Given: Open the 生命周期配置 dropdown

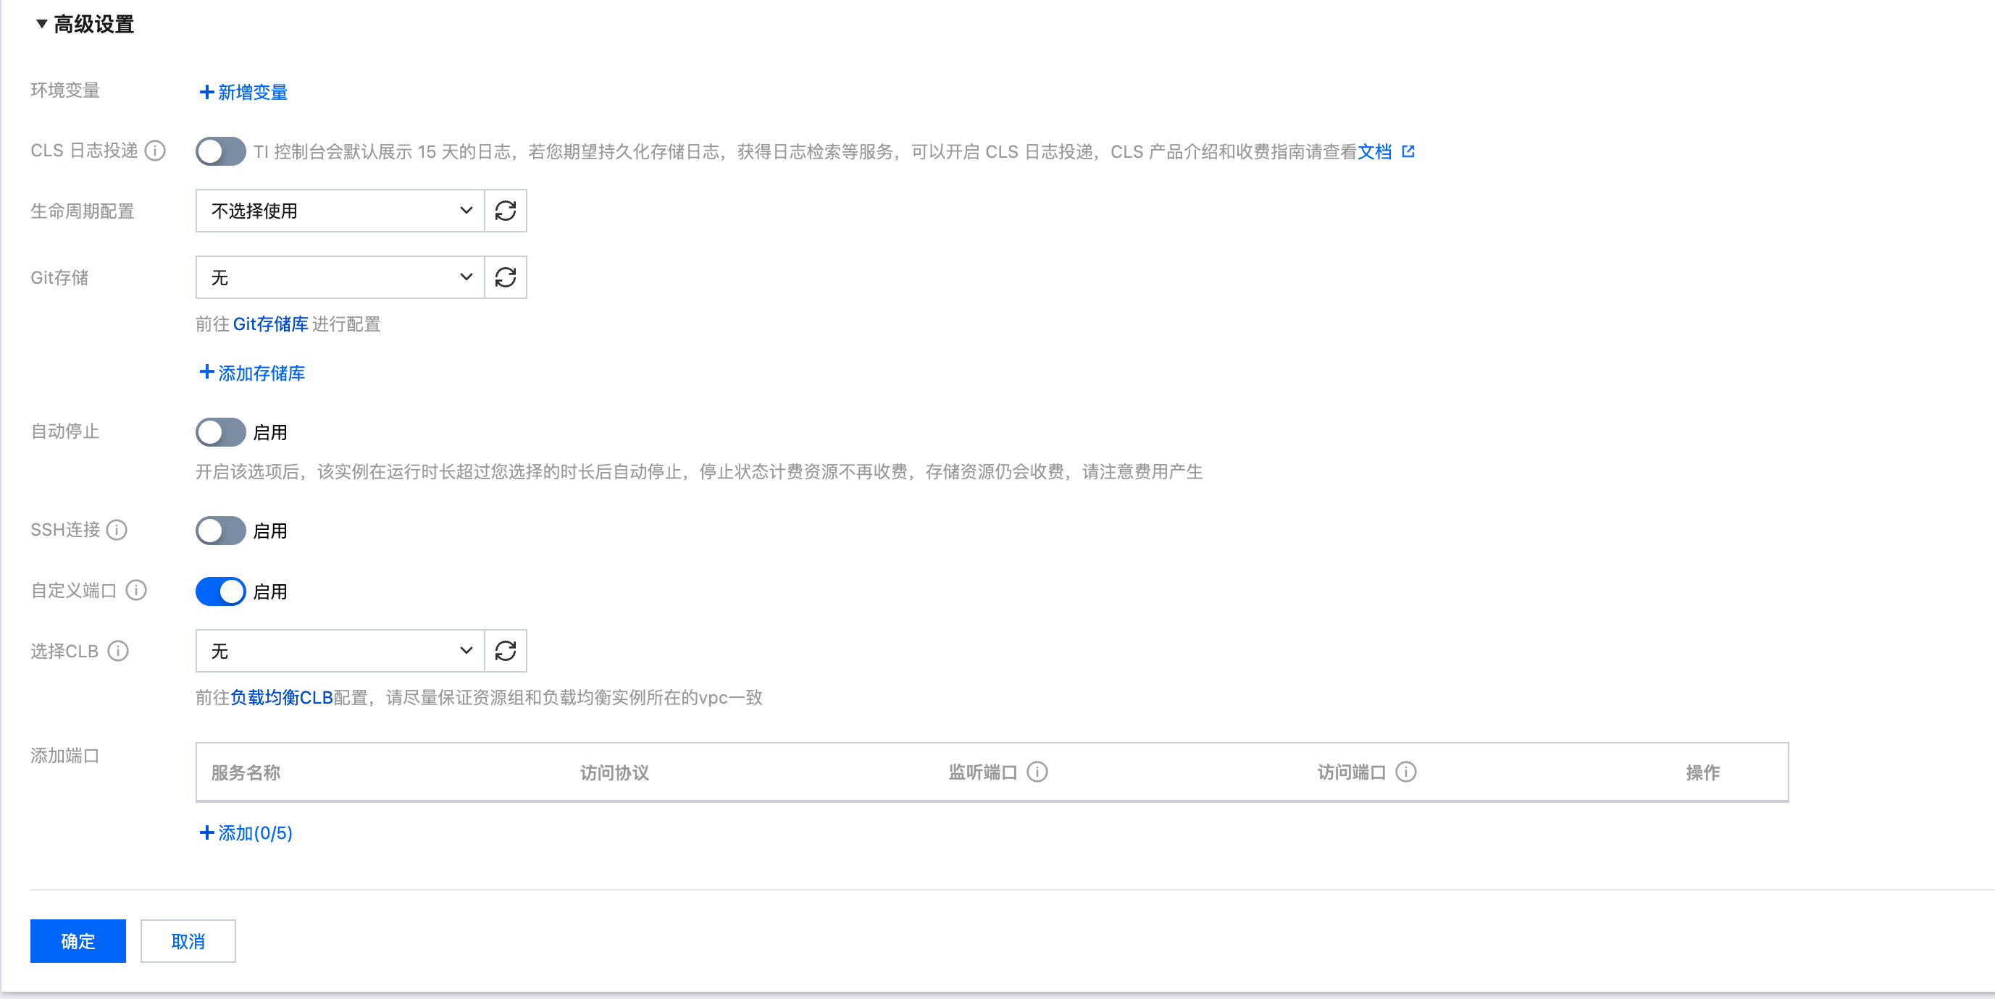Looking at the screenshot, I should pos(339,211).
